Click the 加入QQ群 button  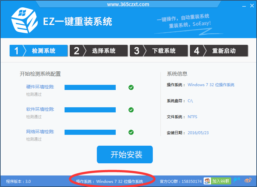221,181
